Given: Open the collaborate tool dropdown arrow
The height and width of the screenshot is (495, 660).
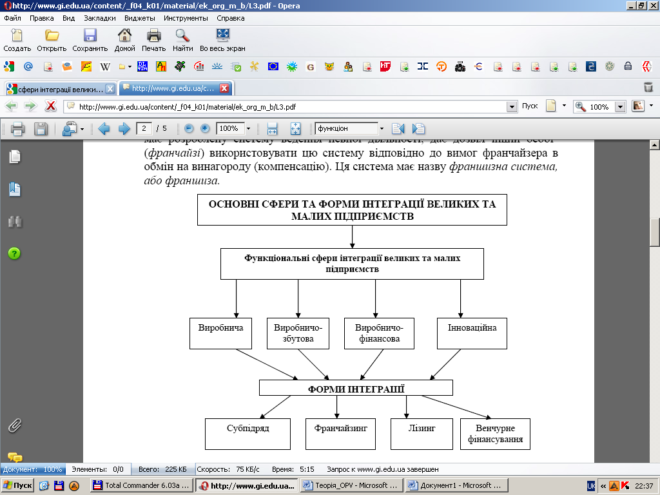Looking at the screenshot, I should pyautogui.click(x=82, y=129).
